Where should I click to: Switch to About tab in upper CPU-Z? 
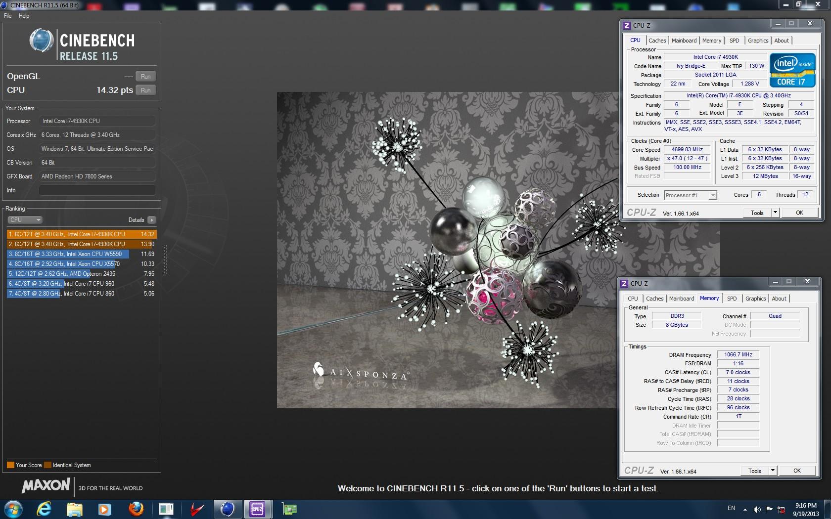click(782, 41)
